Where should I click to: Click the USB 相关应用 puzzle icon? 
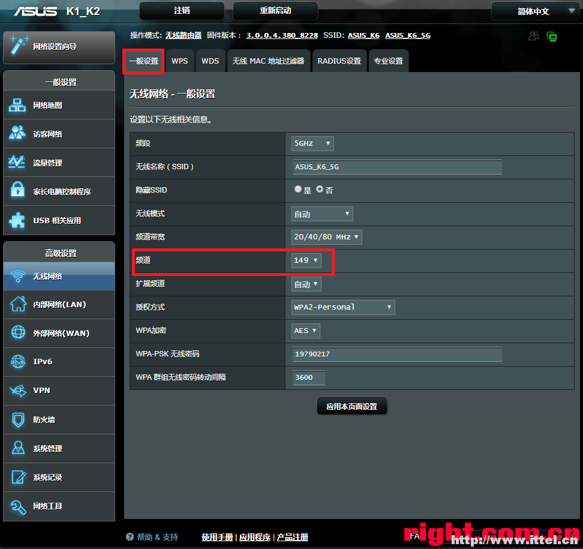17,220
